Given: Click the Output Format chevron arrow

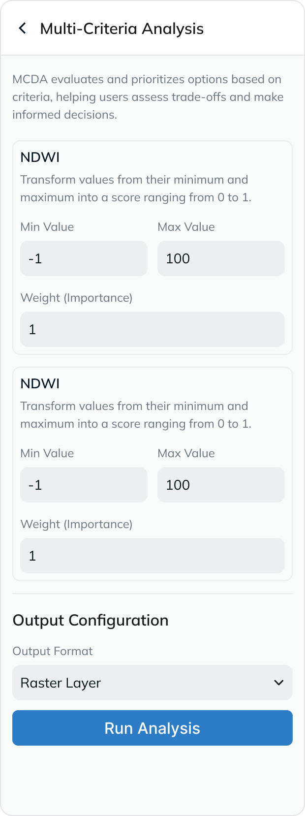Looking at the screenshot, I should point(279,683).
